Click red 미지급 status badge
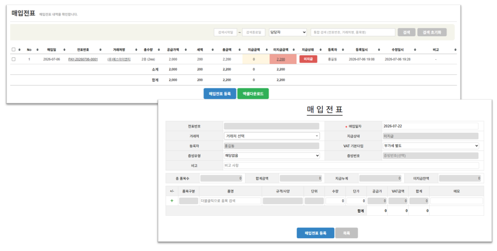 pyautogui.click(x=308, y=59)
